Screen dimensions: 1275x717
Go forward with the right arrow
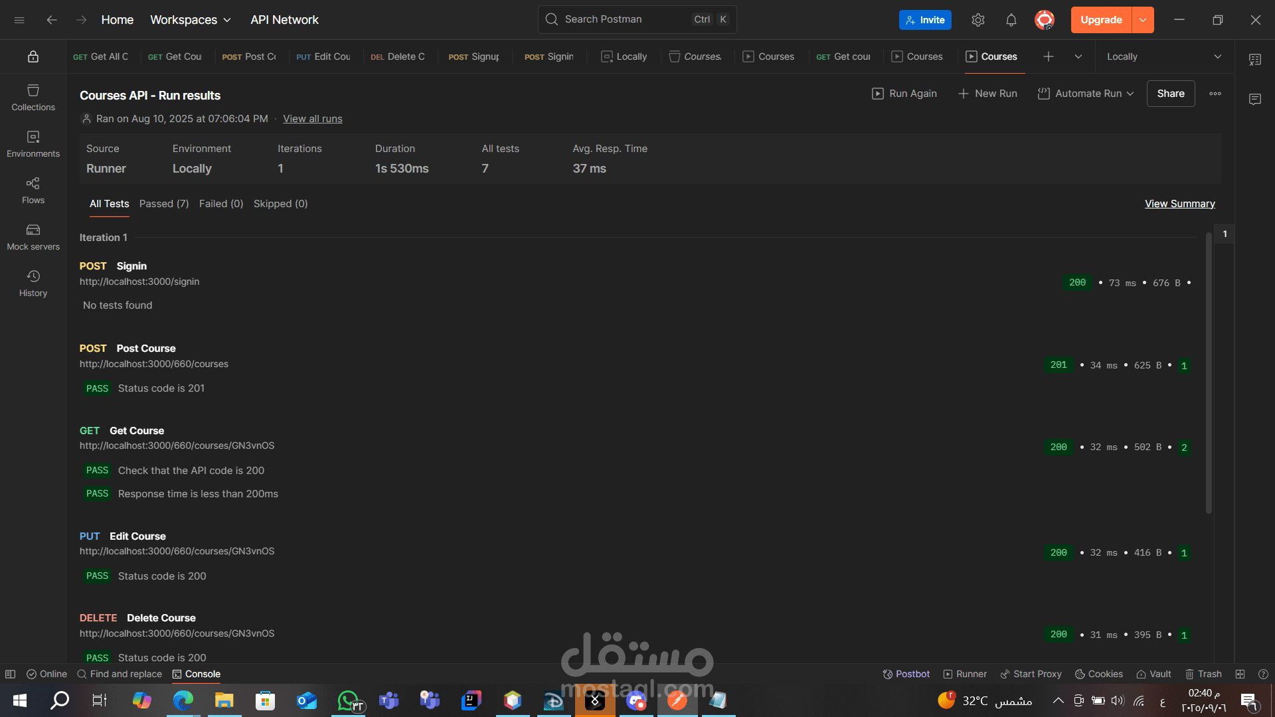[81, 20]
